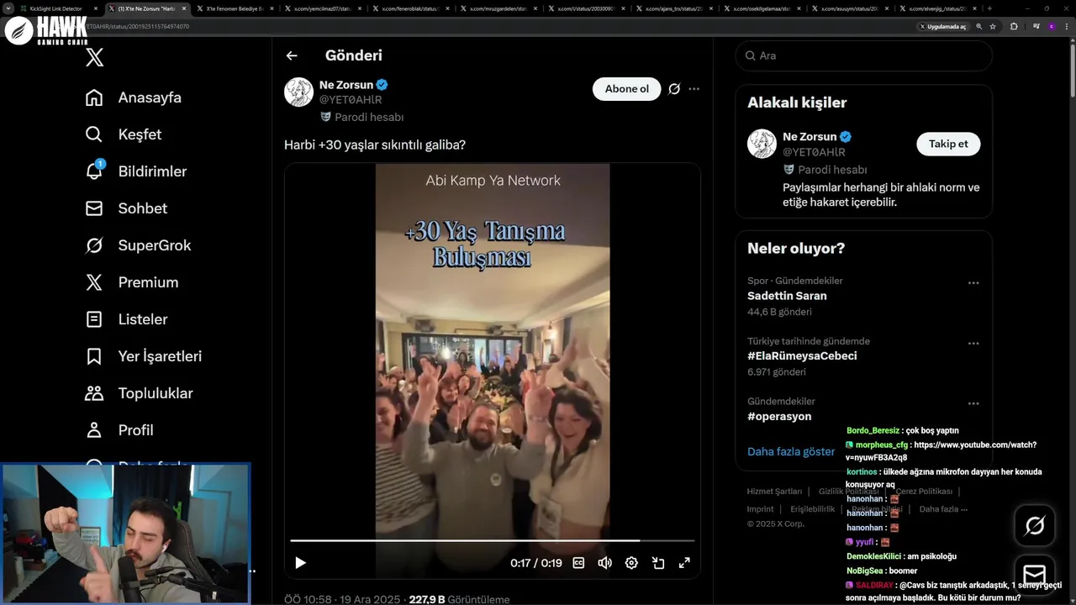
Task: Open SuperGrok from the sidebar
Action: click(139, 245)
